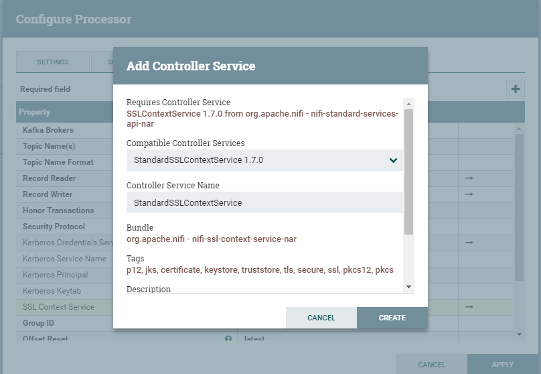Select Security Protocol property
Image resolution: width=541 pixels, height=374 pixels.
click(54, 227)
